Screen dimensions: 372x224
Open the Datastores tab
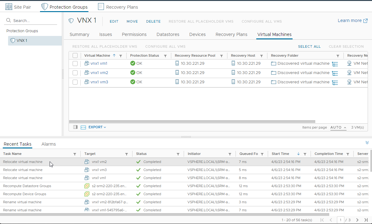[168, 34]
